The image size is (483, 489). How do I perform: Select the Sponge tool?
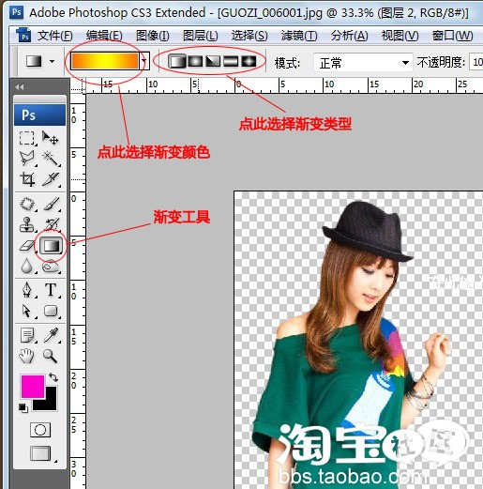point(51,267)
